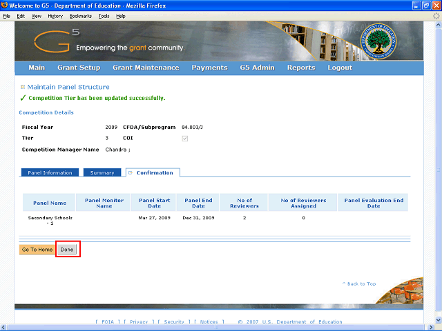Screen dimensions: 442x331
Task: Click the Logout navigation item
Action: coord(340,68)
